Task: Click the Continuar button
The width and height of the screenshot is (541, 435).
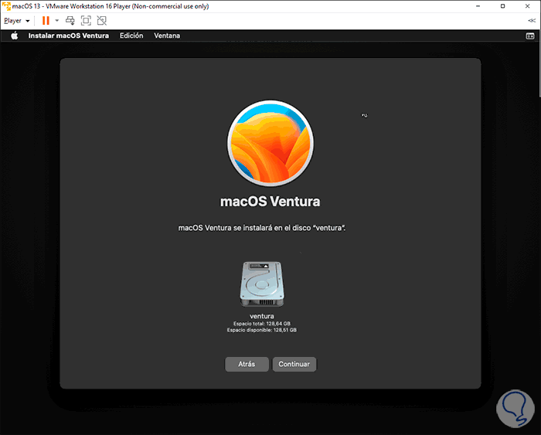Action: click(x=294, y=364)
